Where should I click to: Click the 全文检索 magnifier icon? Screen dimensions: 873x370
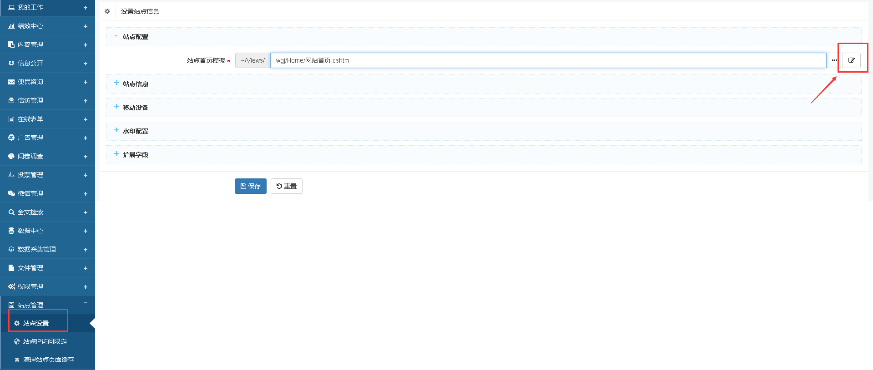tap(11, 212)
